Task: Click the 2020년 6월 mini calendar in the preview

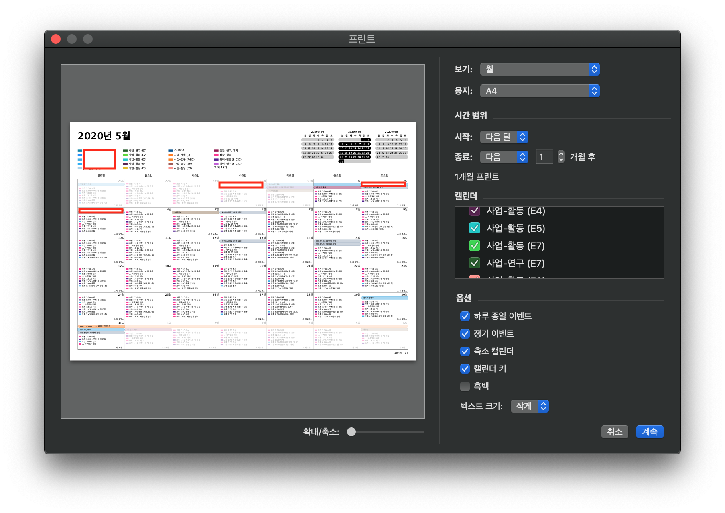Action: 392,145
